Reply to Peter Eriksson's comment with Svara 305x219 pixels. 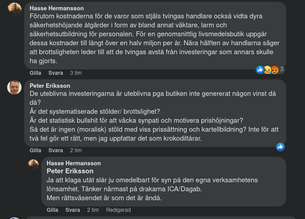tap(56, 150)
